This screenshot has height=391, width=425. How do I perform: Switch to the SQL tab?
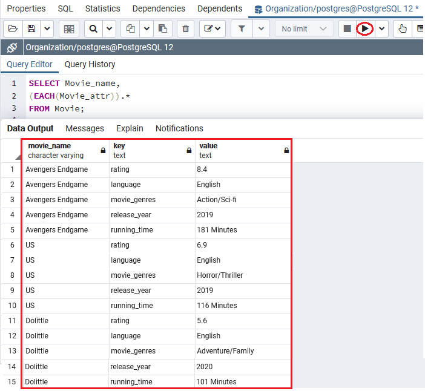65,8
